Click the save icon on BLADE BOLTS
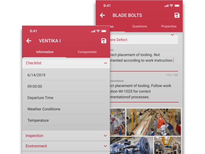 pyautogui.click(x=177, y=15)
